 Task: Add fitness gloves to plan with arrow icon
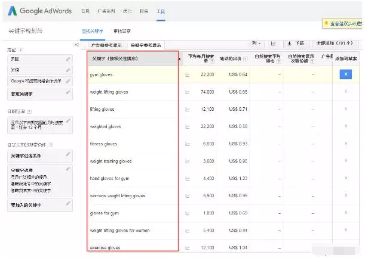[x=346, y=144]
